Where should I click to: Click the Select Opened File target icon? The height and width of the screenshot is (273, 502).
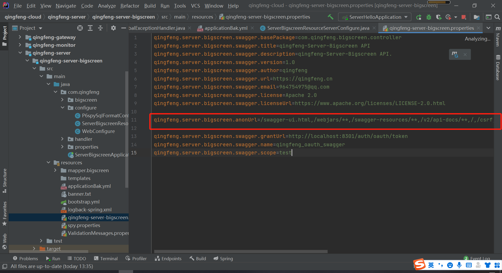[80, 28]
